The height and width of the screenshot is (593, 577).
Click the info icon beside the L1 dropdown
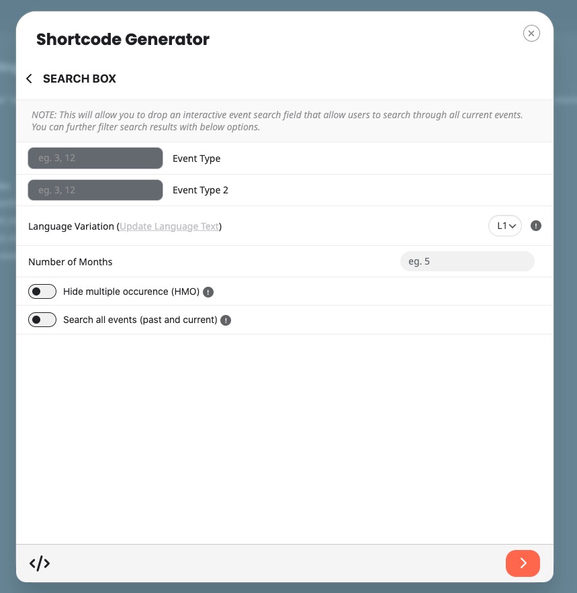536,226
